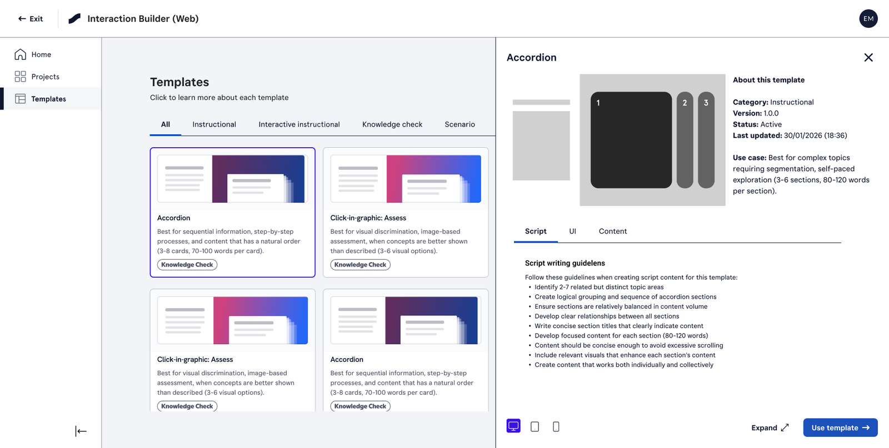Open Projects in the sidebar

click(x=51, y=77)
